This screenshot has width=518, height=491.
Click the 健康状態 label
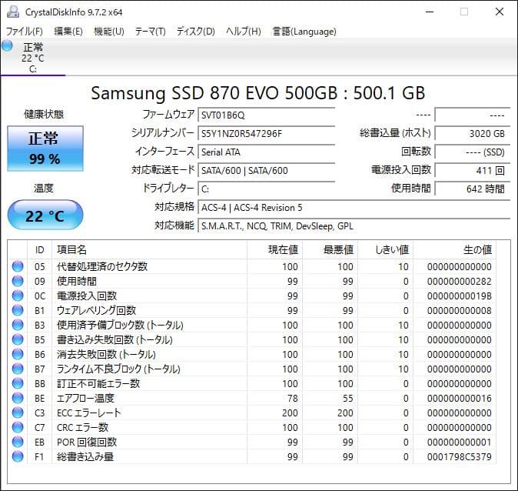pos(44,114)
